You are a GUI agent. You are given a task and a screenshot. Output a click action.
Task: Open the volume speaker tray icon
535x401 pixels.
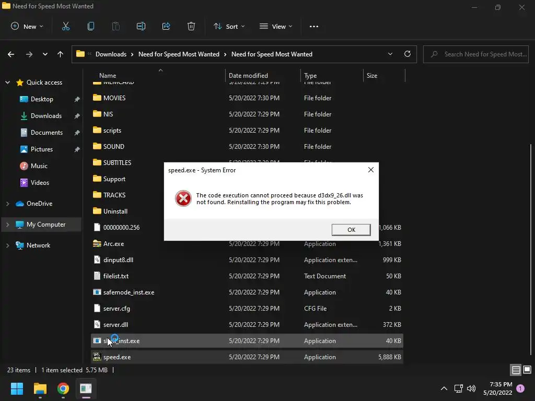coord(471,388)
